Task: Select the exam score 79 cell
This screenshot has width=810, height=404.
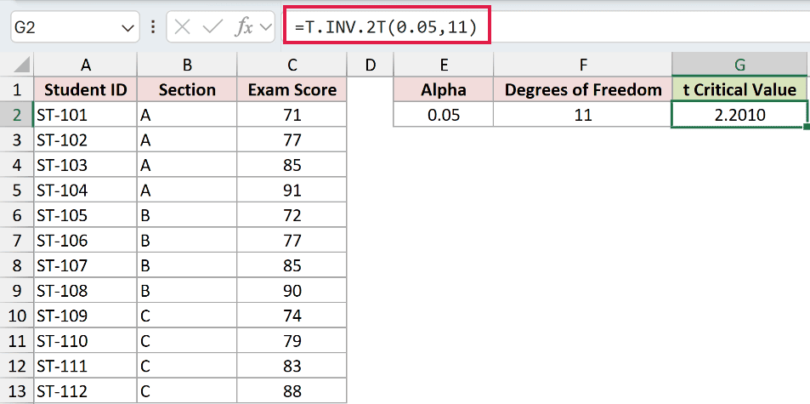Action: point(292,341)
